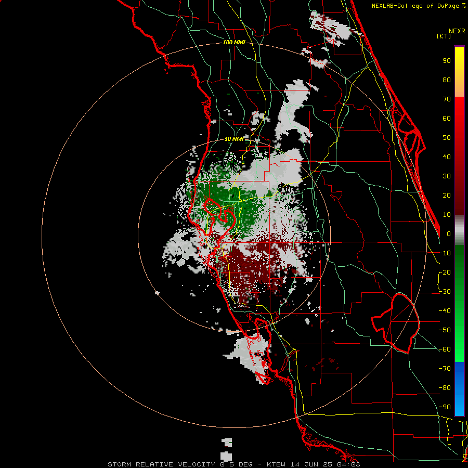Click the "-40" scale value

tap(445, 311)
